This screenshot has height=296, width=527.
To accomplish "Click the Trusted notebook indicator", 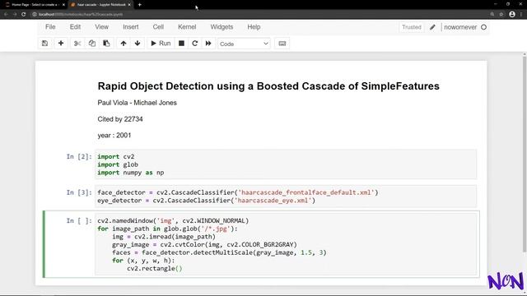I will point(412,27).
